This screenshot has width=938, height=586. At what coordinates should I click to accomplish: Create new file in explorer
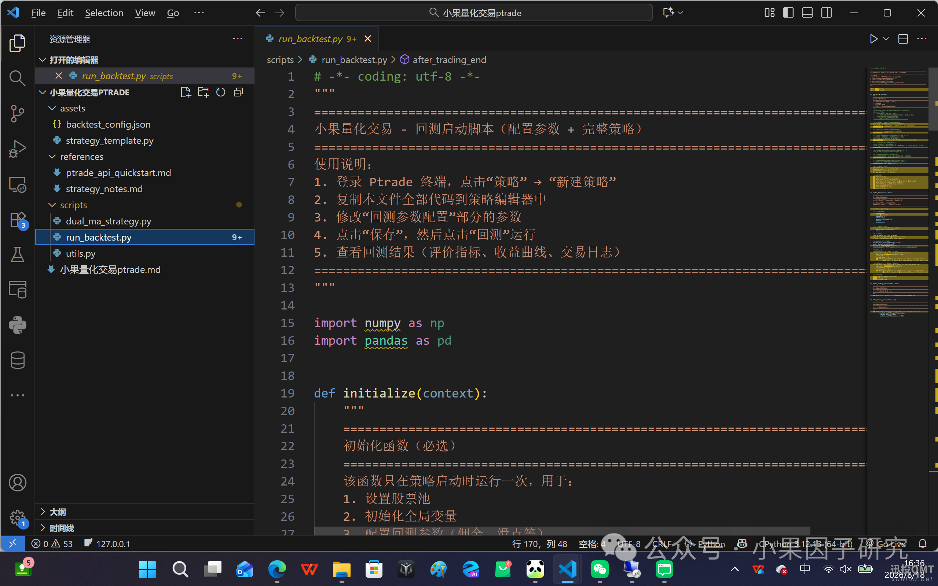click(x=186, y=92)
